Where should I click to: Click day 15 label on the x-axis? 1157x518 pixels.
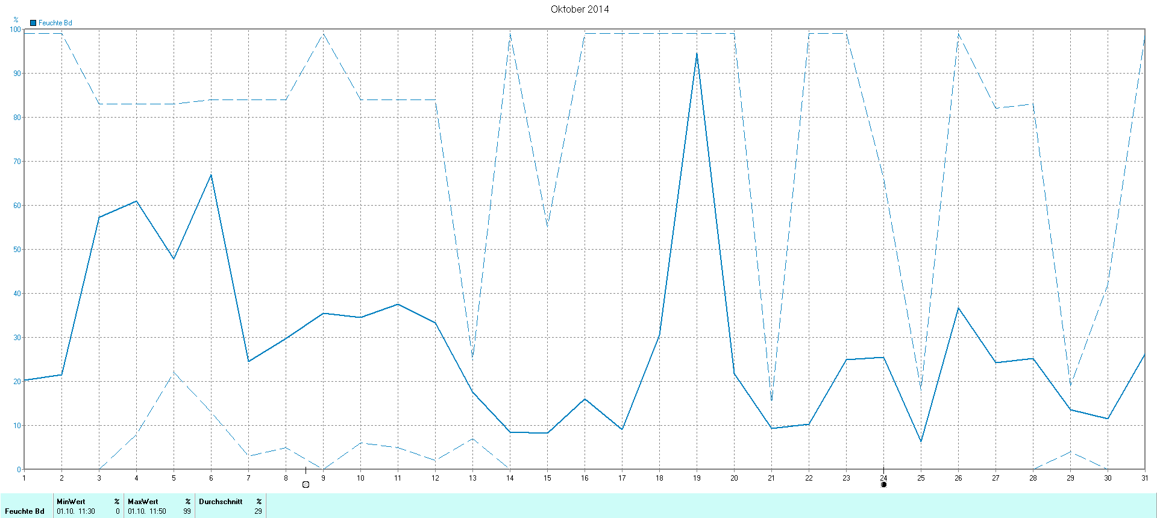pyautogui.click(x=547, y=478)
